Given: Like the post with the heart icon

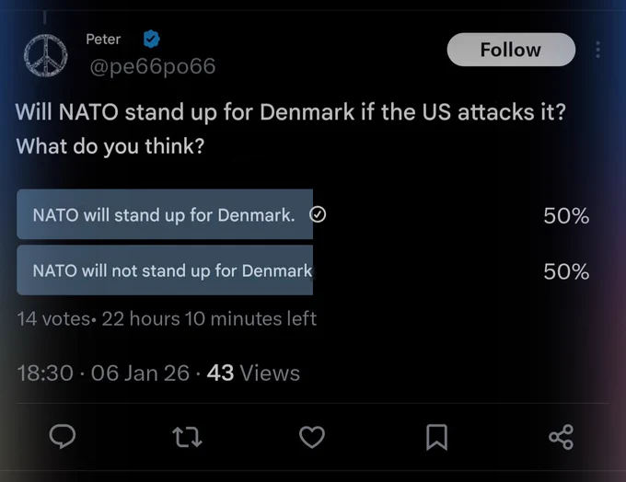Looking at the screenshot, I should coord(312,437).
